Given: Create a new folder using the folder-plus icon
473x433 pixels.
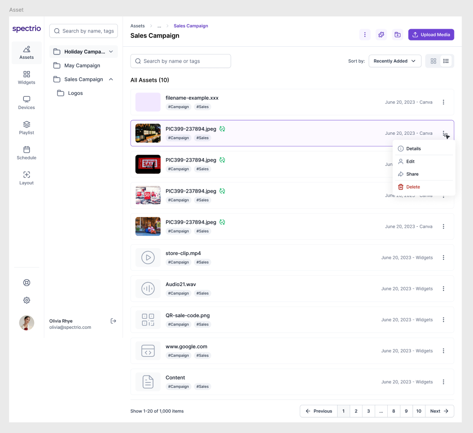Looking at the screenshot, I should (x=397, y=35).
